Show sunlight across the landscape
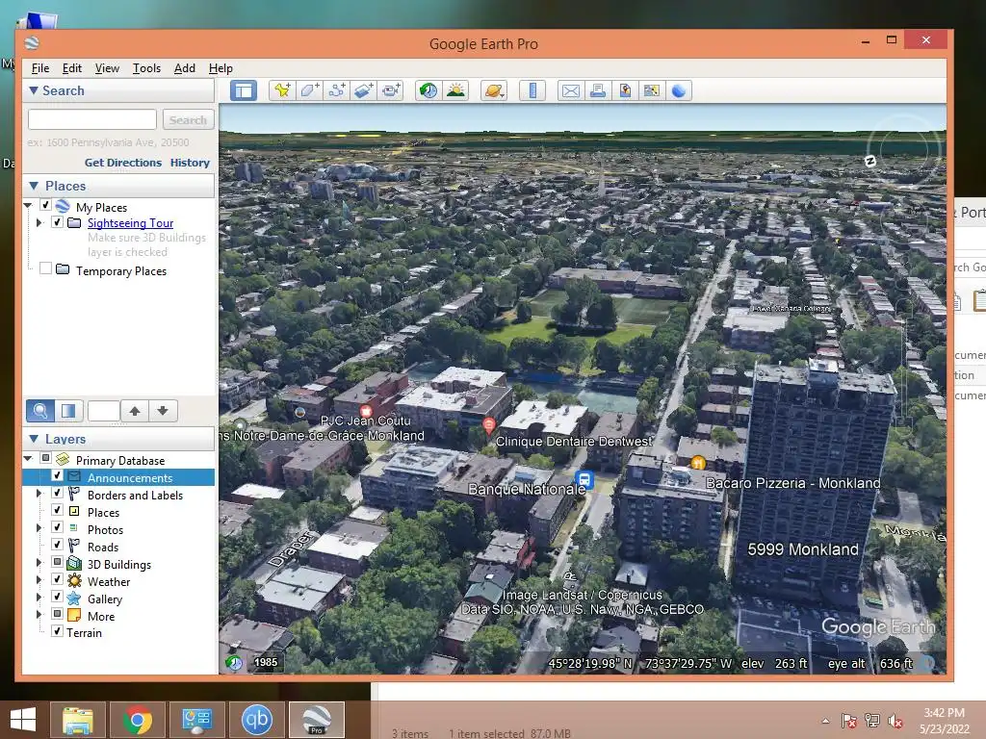This screenshot has height=739, width=986. click(x=455, y=90)
